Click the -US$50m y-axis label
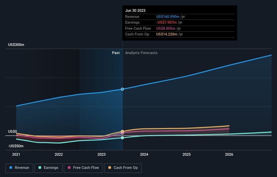Viewport: 277px width, 177px height. click(16, 146)
